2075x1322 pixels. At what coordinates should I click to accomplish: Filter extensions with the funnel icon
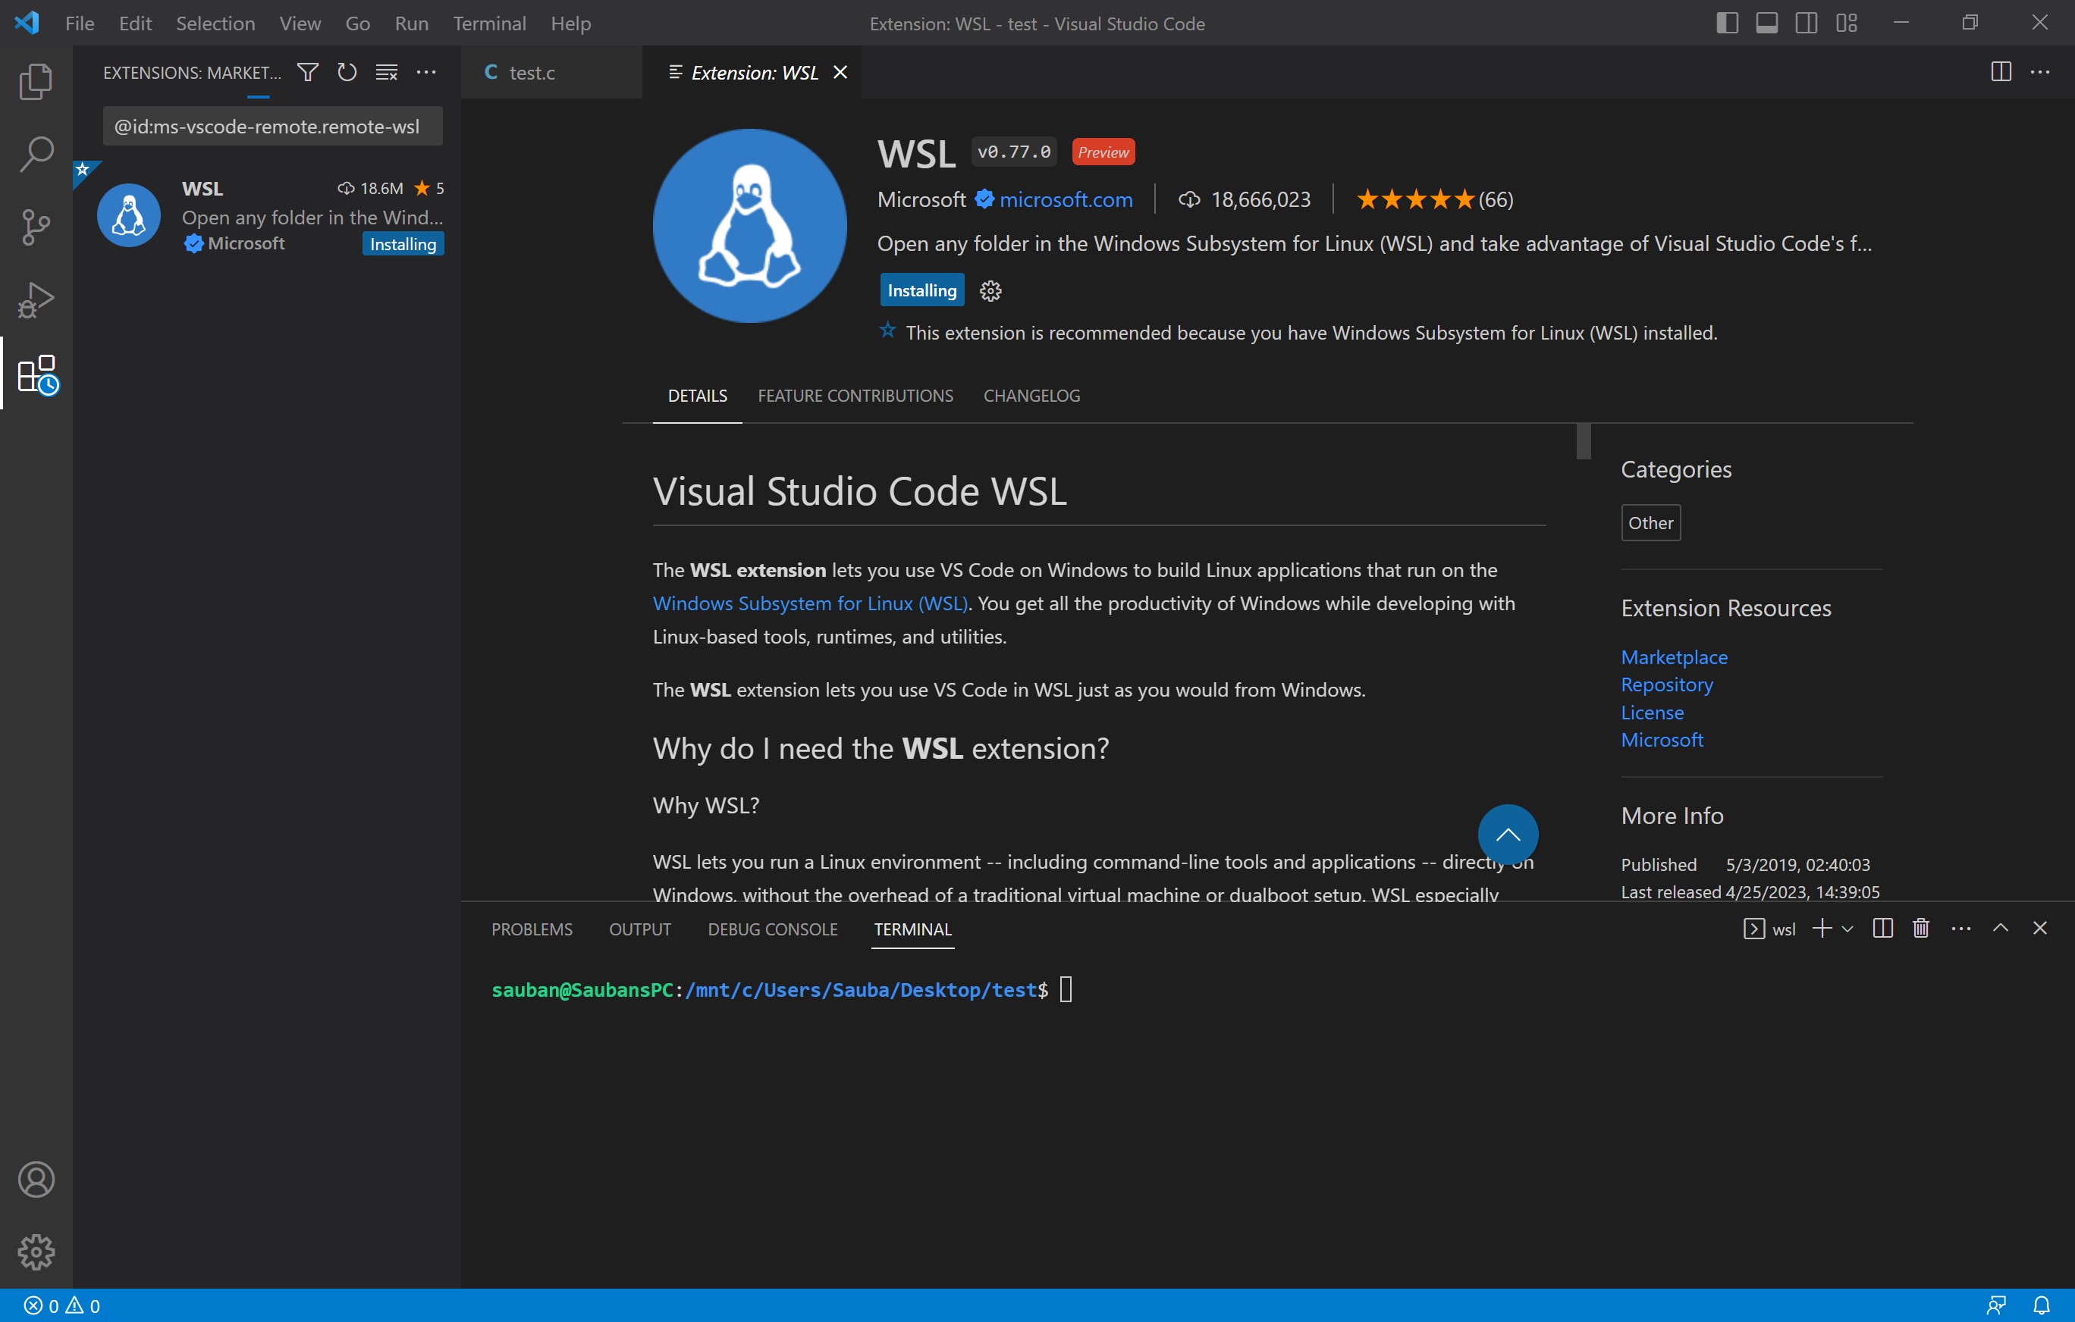click(x=308, y=72)
